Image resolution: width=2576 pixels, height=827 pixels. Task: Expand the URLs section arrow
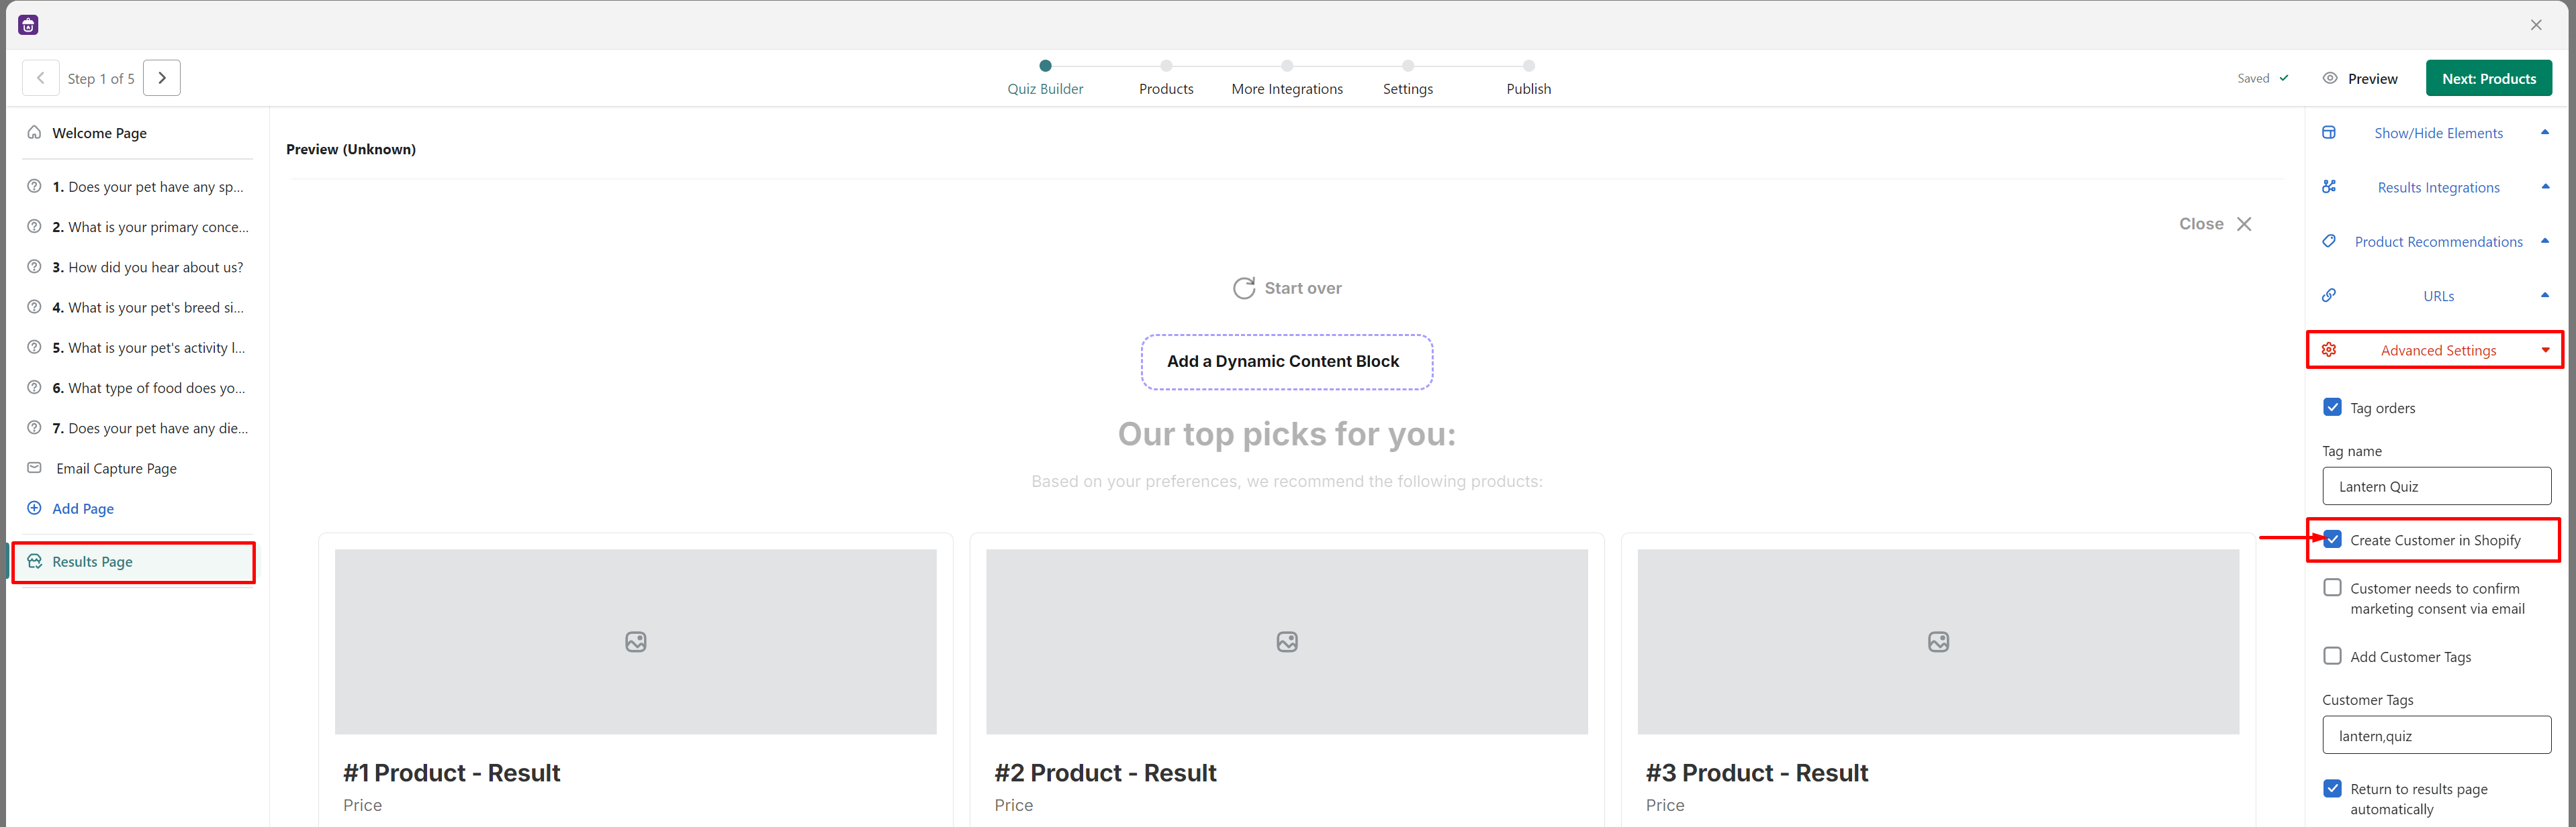coord(2545,294)
